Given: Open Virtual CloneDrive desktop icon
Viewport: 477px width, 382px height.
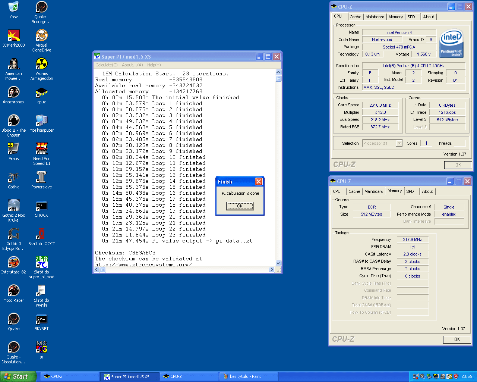Looking at the screenshot, I should (x=41, y=41).
